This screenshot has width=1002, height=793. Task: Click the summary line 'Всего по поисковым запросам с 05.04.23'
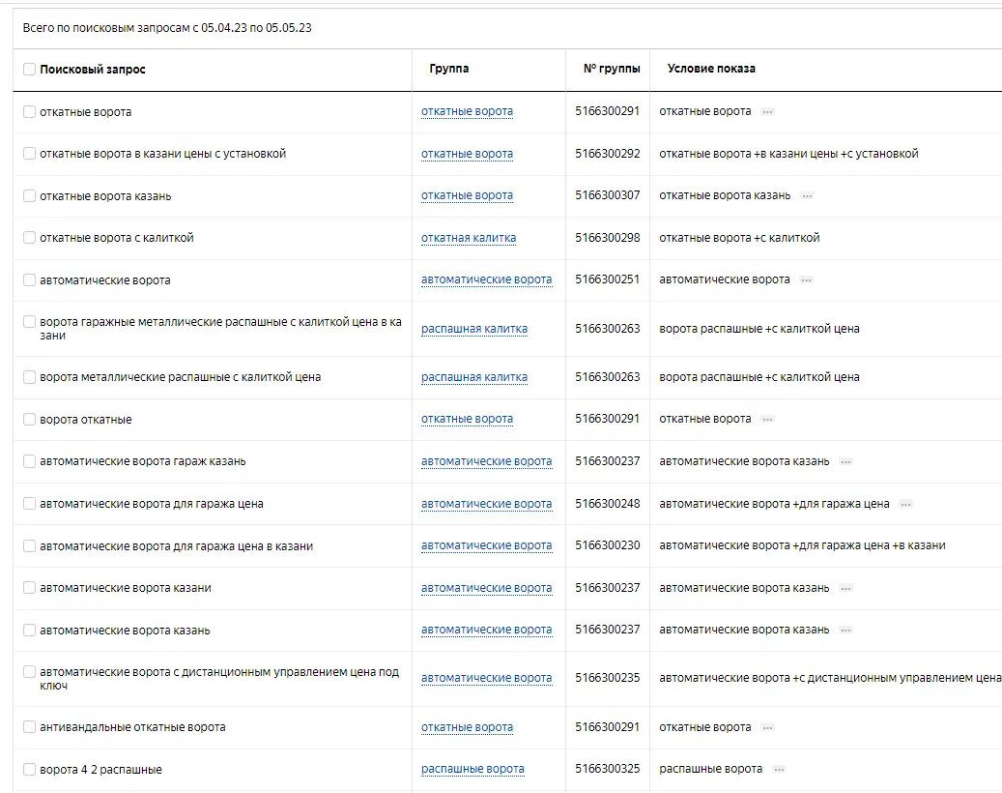(x=167, y=28)
